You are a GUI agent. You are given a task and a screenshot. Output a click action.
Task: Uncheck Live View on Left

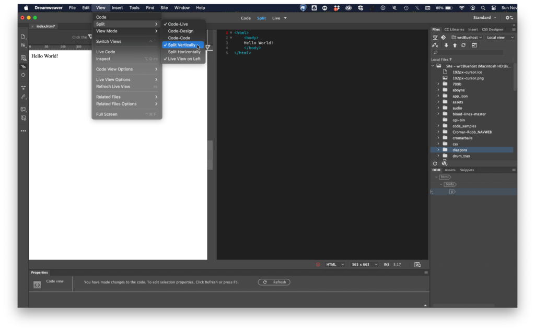(184, 59)
